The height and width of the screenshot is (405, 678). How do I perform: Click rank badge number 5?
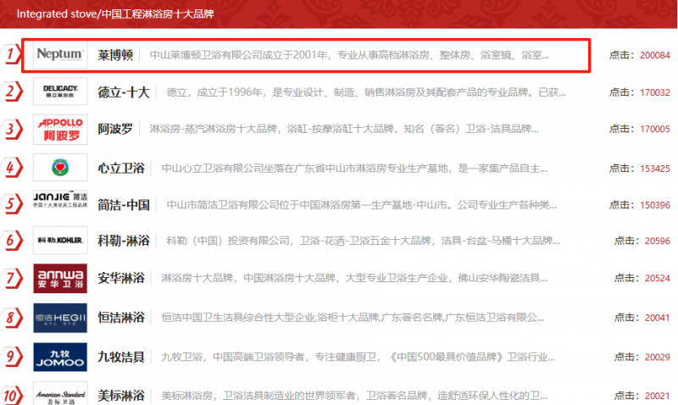click(12, 203)
